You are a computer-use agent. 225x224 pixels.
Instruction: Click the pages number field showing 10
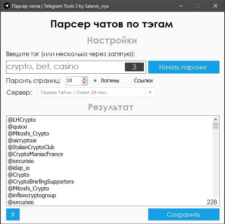74,81
